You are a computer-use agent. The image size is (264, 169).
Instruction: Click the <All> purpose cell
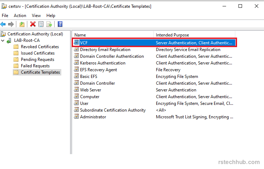(x=161, y=110)
